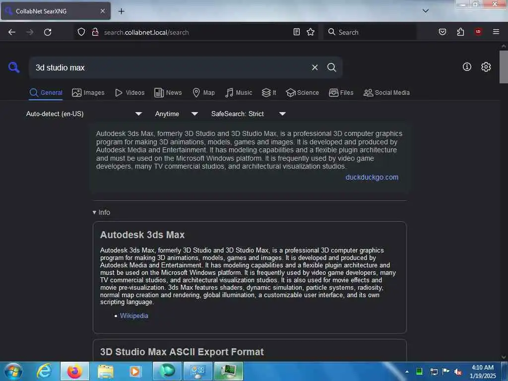Clear the search query with X icon
Screen dimensions: 508x381
coord(315,67)
